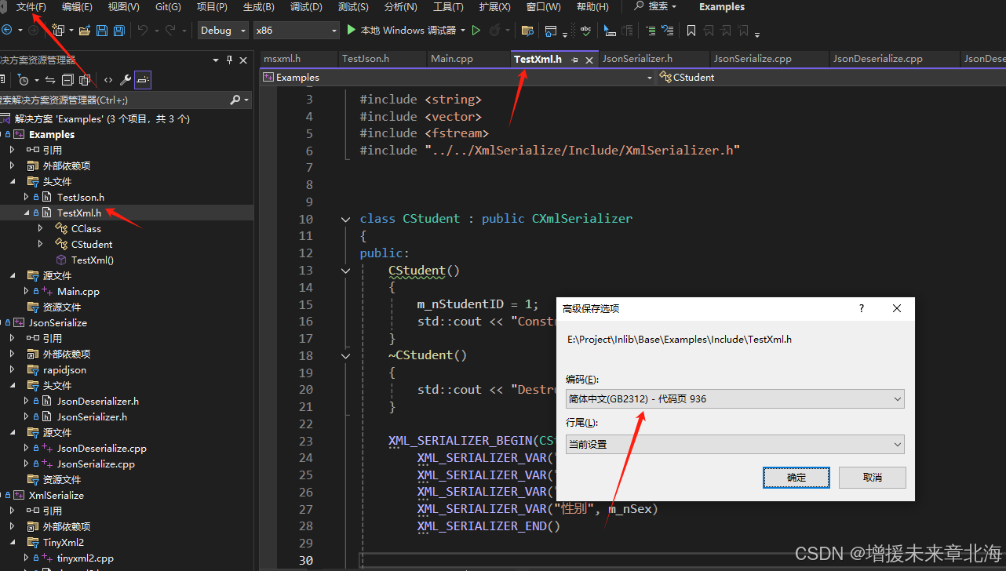
Task: Click the save file icon
Action: [x=102, y=30]
